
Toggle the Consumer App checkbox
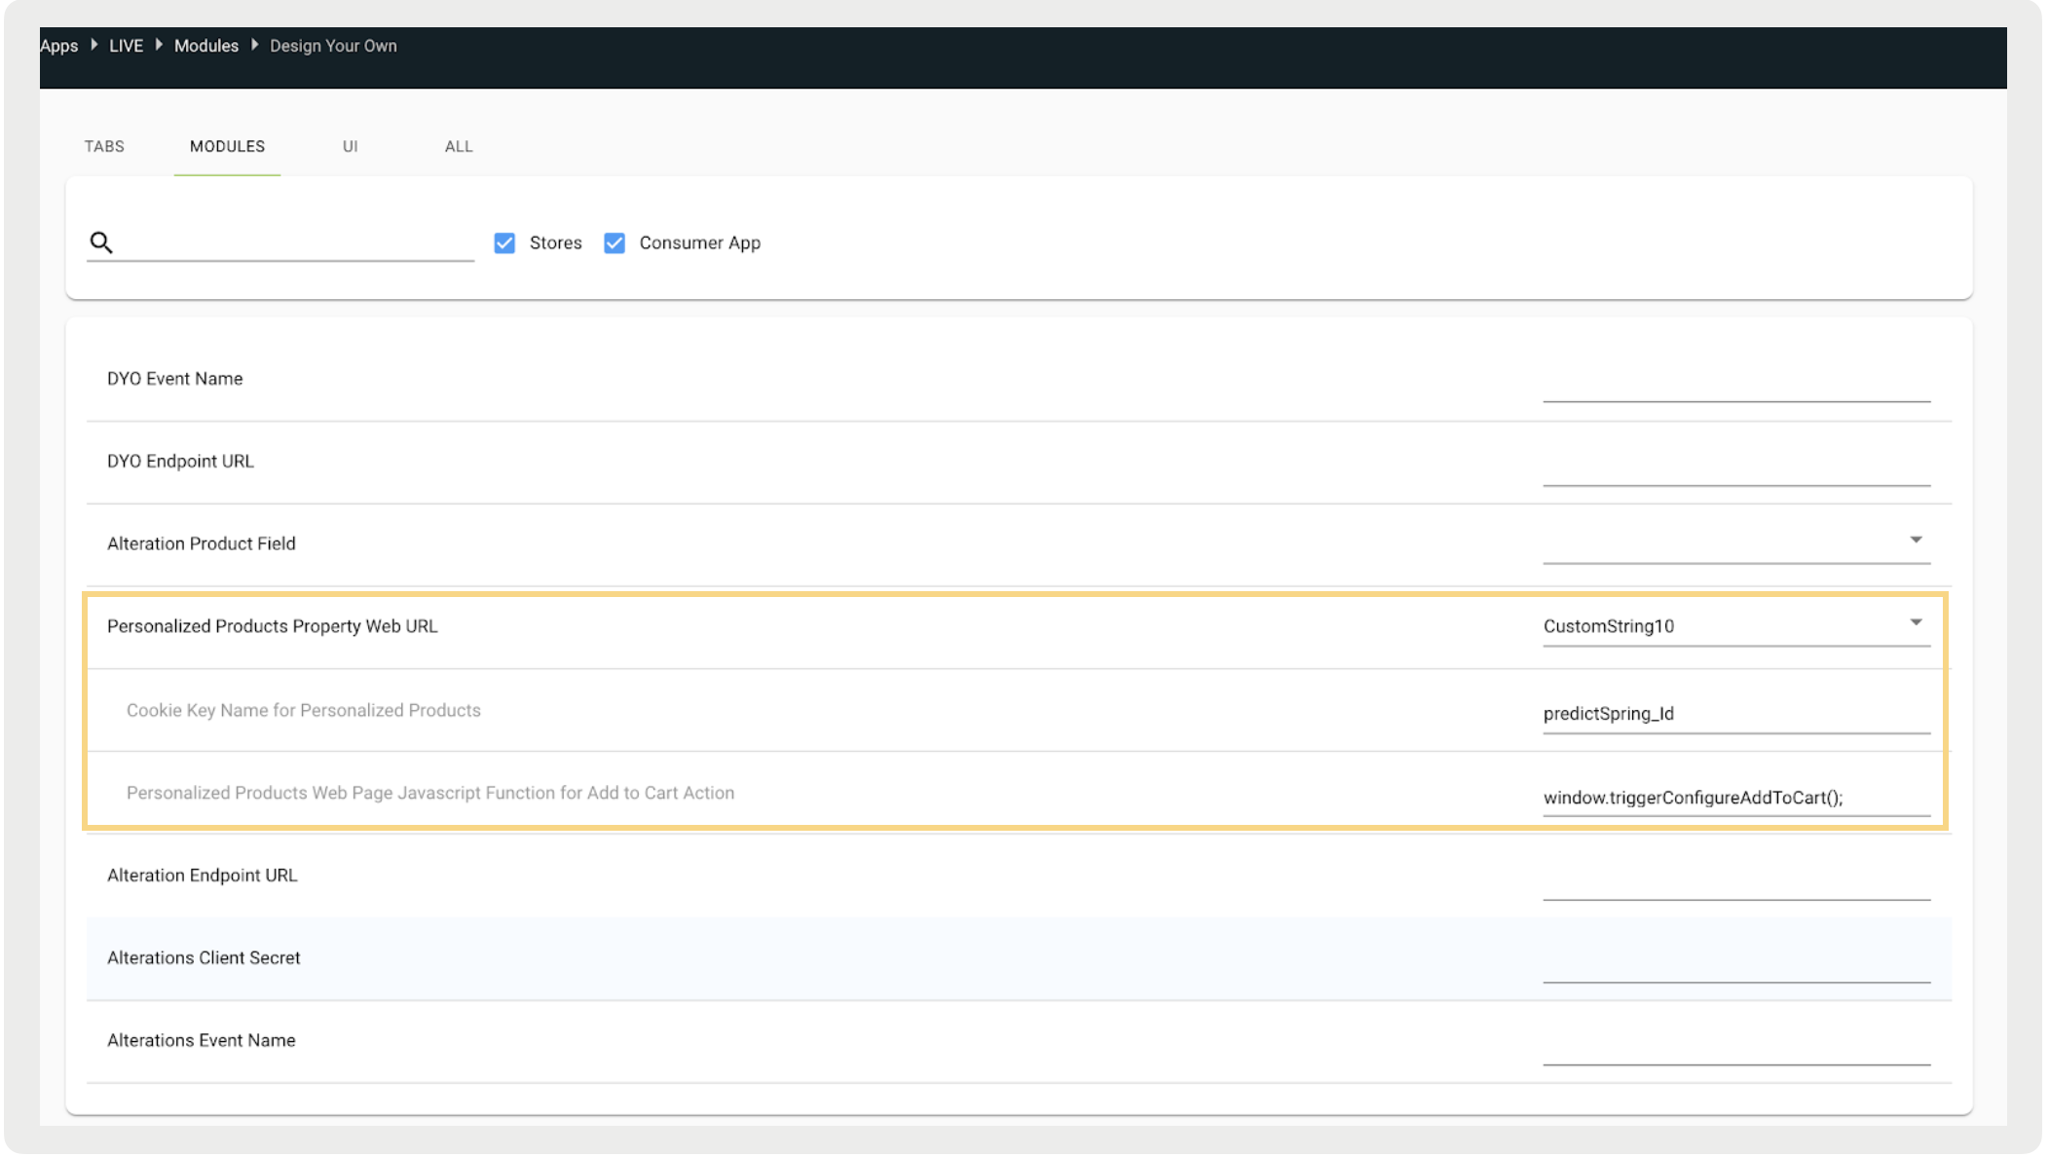tap(615, 243)
